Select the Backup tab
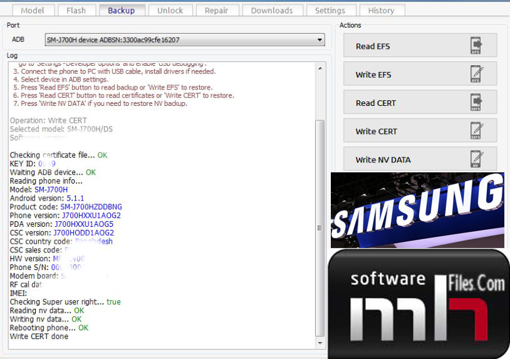This screenshot has width=510, height=359. coord(122,11)
